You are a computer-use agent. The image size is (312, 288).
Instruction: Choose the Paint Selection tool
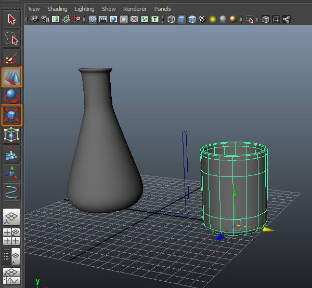(x=11, y=58)
